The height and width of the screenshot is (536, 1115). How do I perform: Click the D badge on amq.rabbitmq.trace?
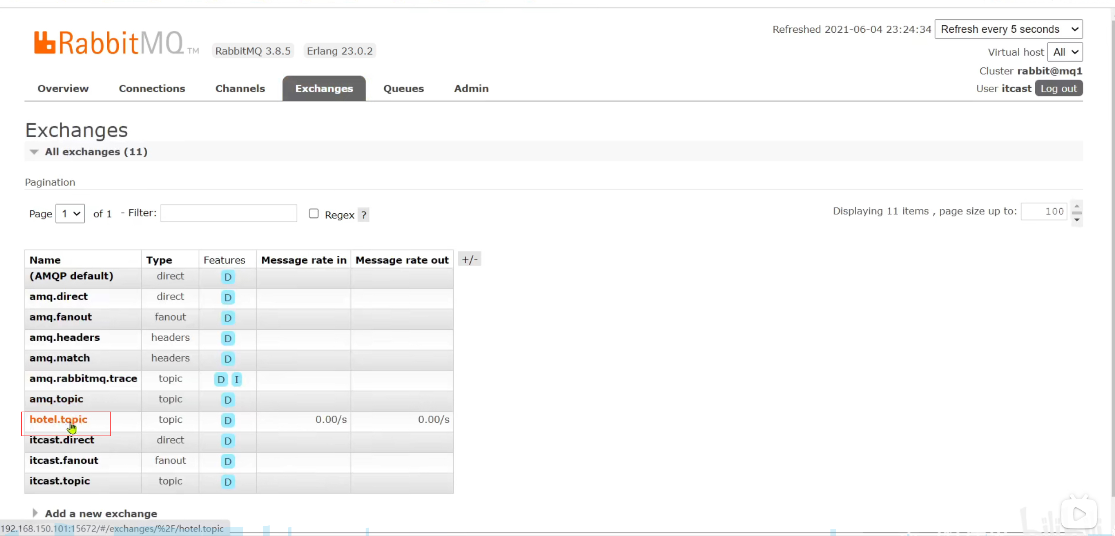pos(221,379)
